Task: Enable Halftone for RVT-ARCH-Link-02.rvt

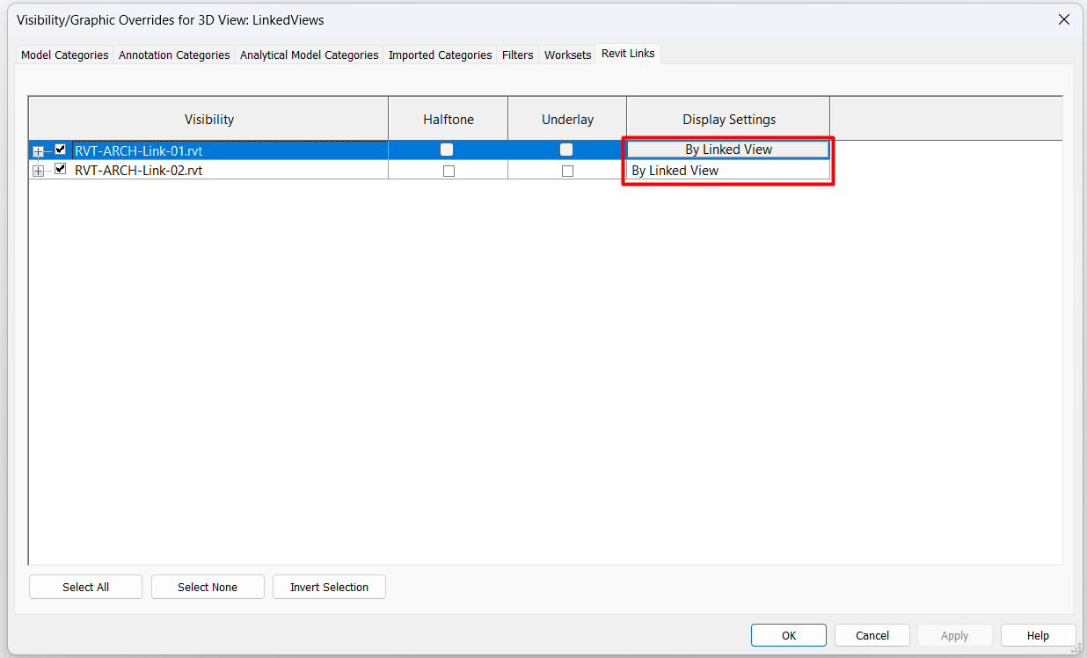Action: [x=449, y=171]
